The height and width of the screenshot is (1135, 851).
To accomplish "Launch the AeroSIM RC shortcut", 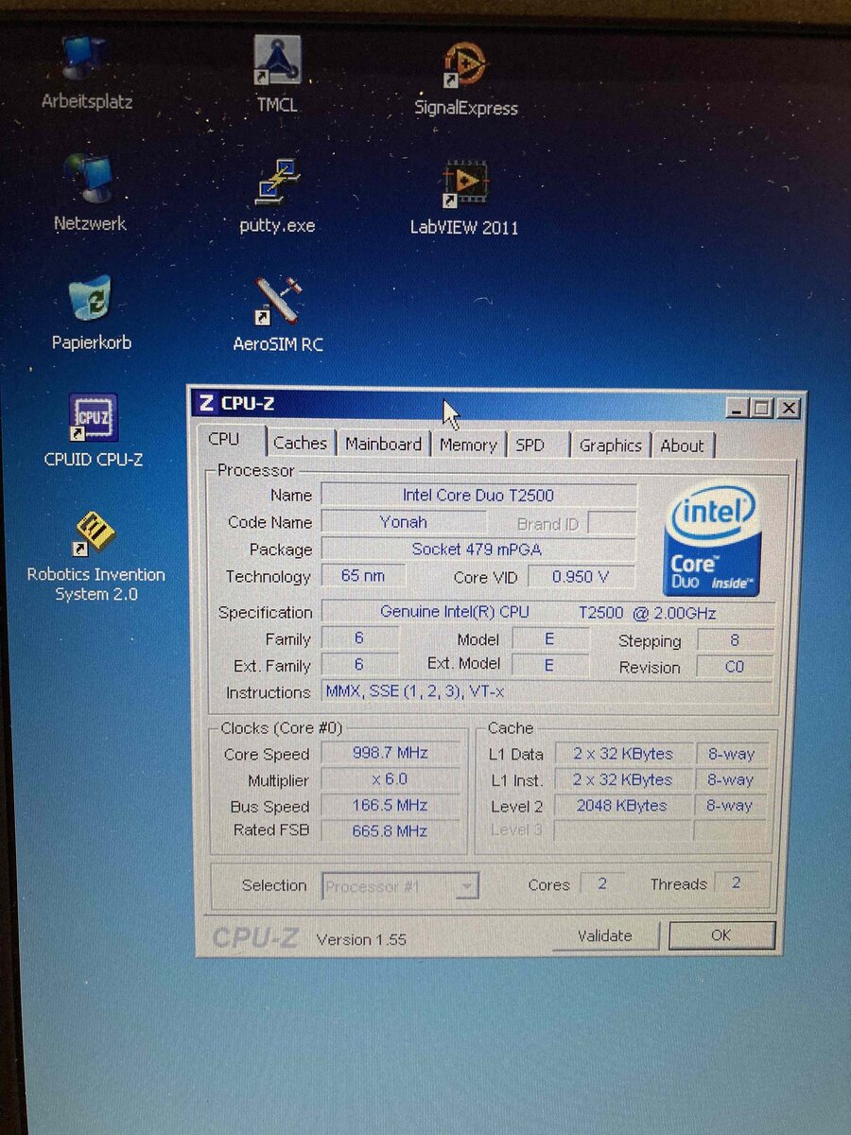I will (x=278, y=315).
